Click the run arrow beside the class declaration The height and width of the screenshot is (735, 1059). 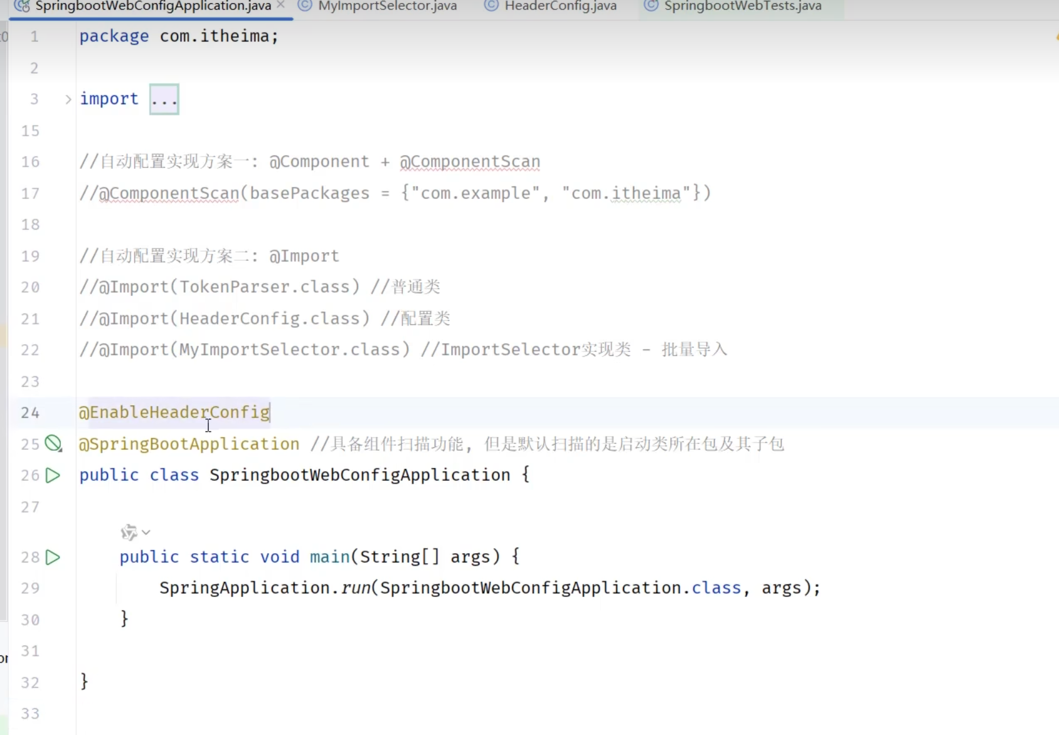coord(53,475)
